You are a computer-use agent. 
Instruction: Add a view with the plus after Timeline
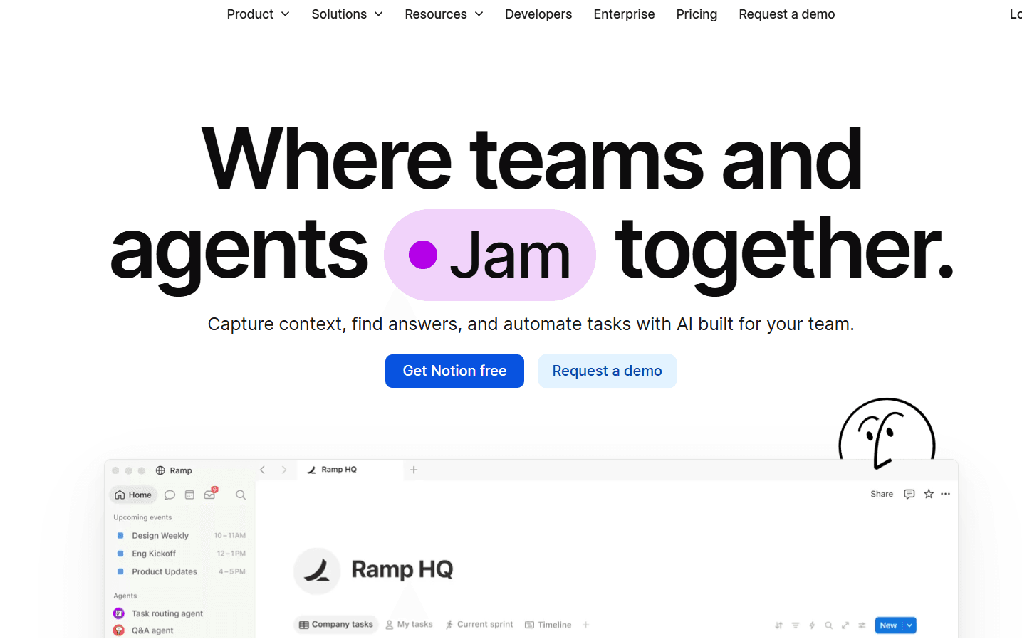pos(586,625)
